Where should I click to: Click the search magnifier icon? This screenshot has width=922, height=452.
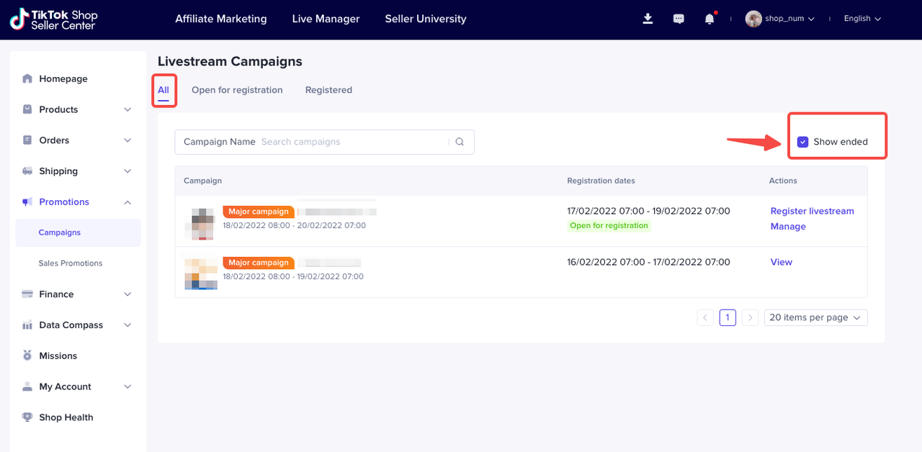pyautogui.click(x=460, y=142)
